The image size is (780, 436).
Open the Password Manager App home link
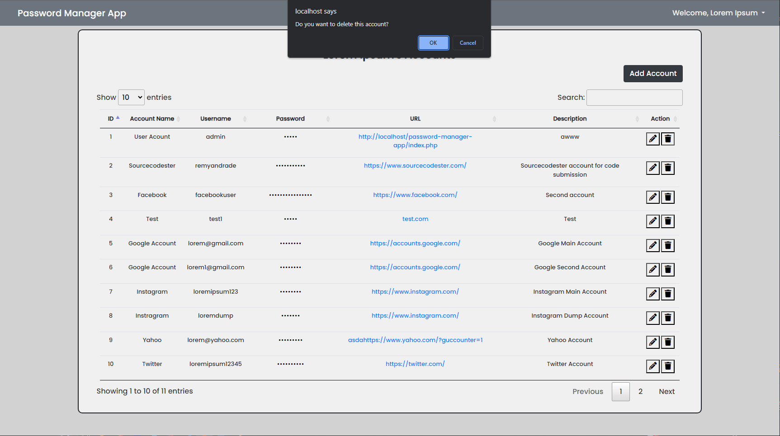pyautogui.click(x=72, y=13)
